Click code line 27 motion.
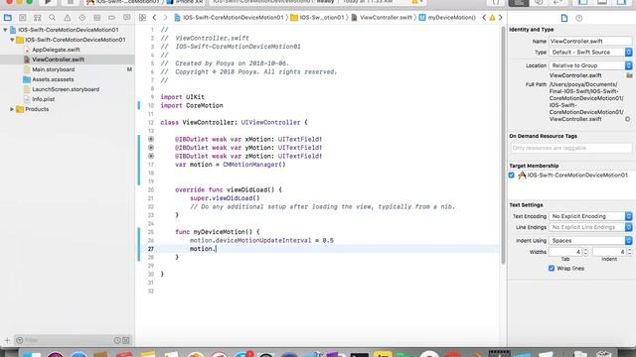The height and width of the screenshot is (357, 636). (203, 249)
